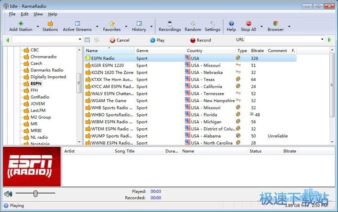Expand the History dropdown arrow
The width and height of the screenshot is (338, 212).
pos(151,27)
